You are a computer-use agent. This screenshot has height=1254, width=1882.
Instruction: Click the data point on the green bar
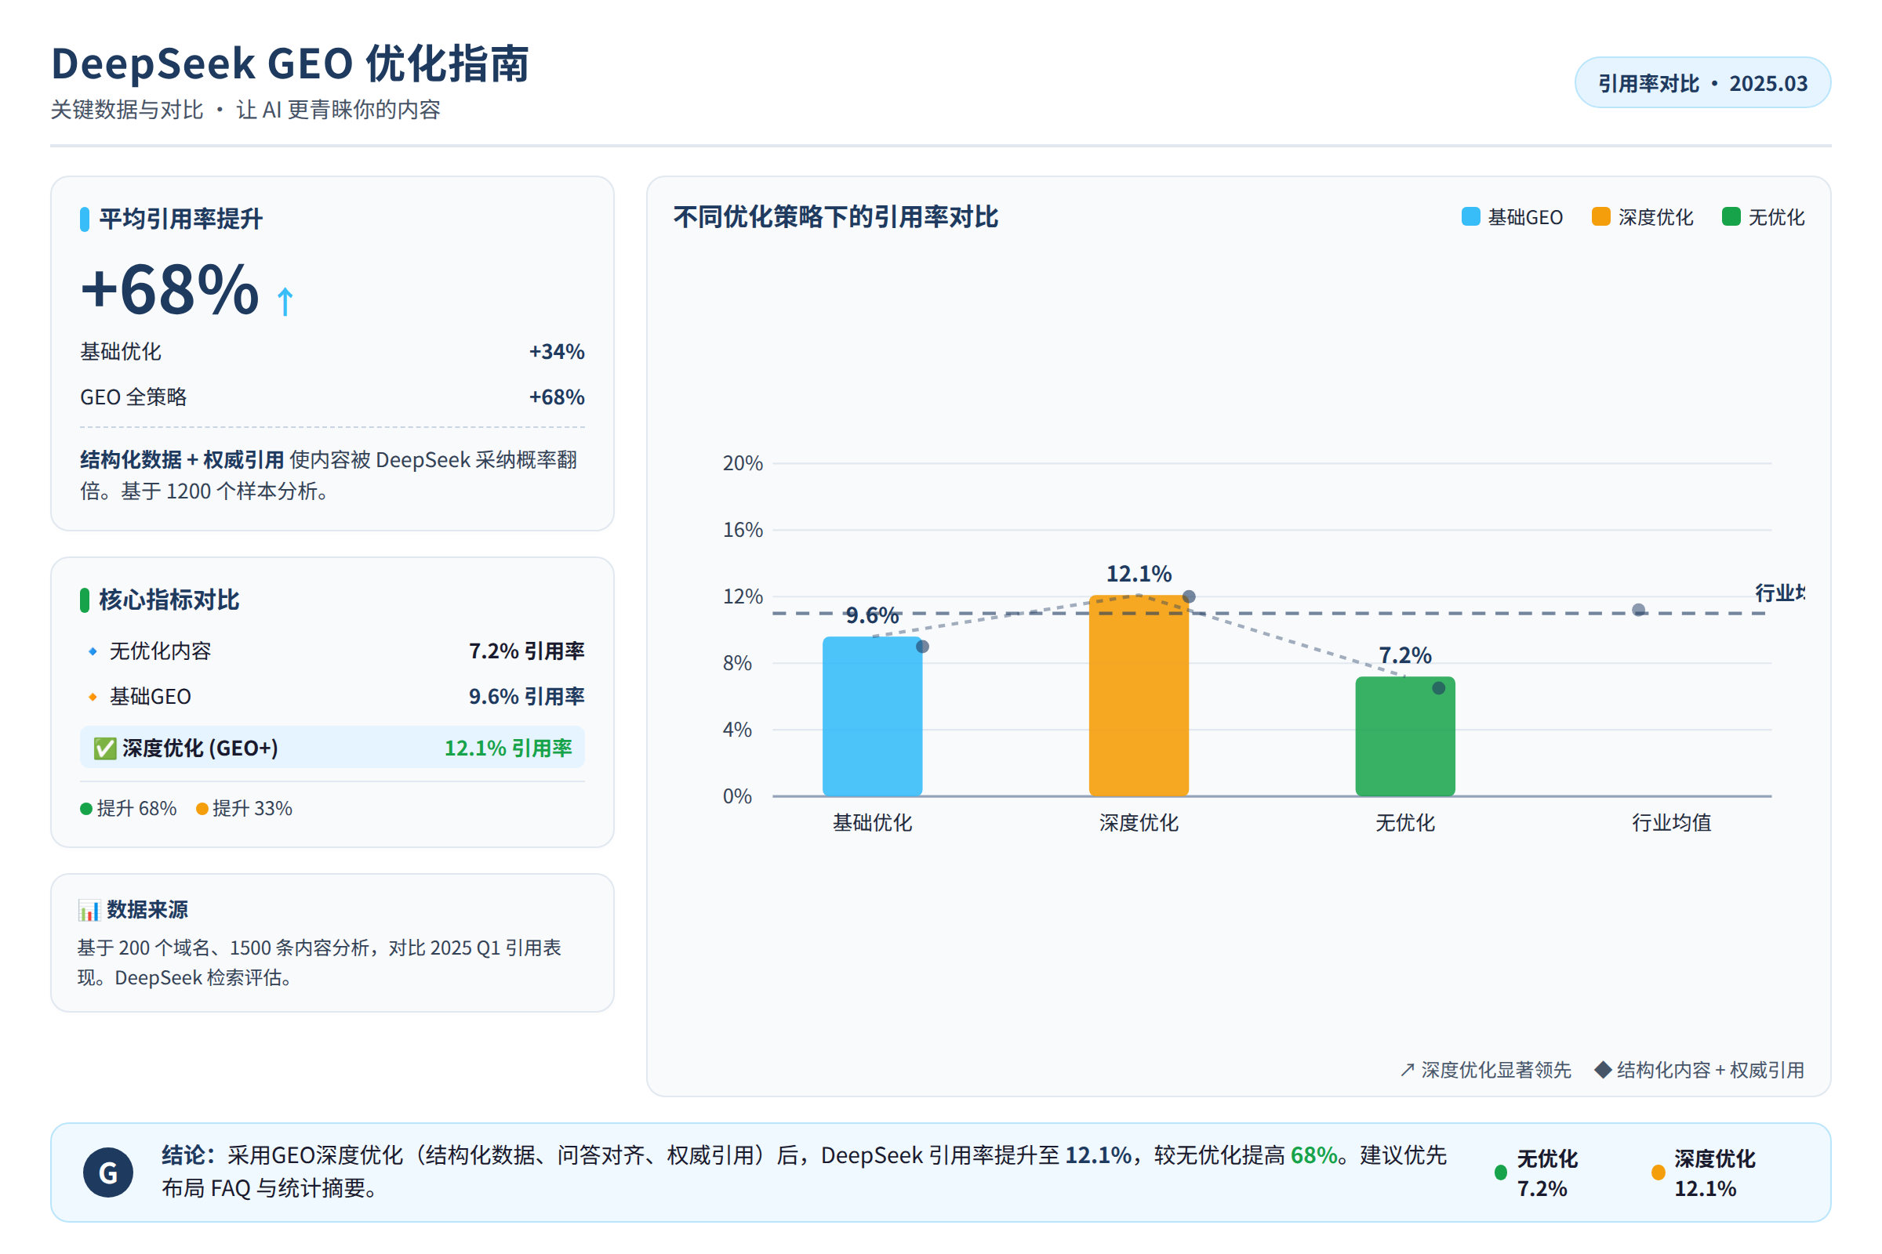[x=1439, y=688]
